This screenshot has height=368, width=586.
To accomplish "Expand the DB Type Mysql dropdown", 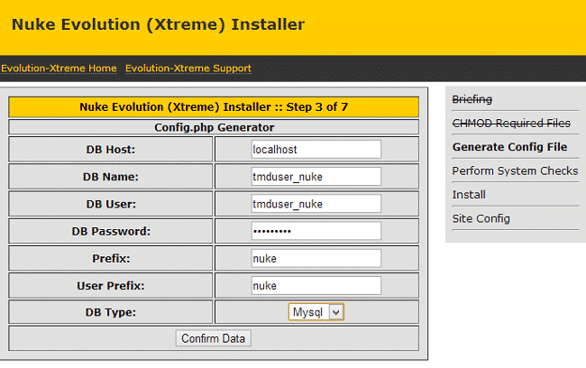I will [x=316, y=312].
